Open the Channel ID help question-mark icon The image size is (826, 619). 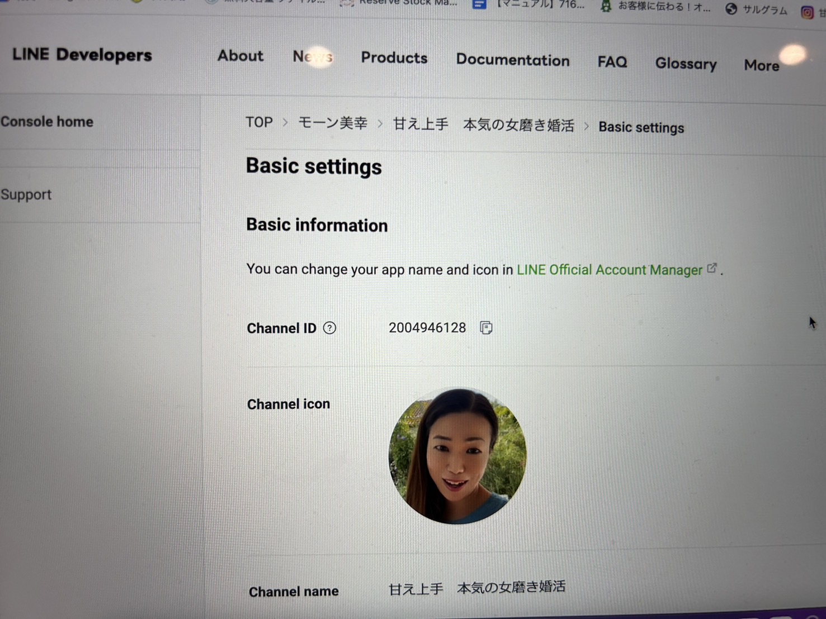point(330,328)
